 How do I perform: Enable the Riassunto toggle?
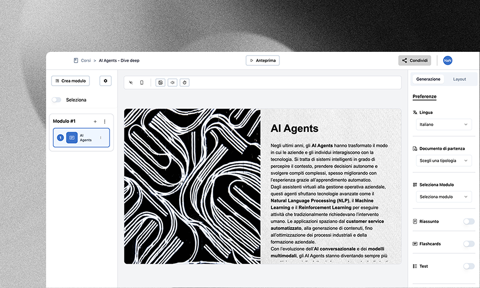pyautogui.click(x=469, y=221)
